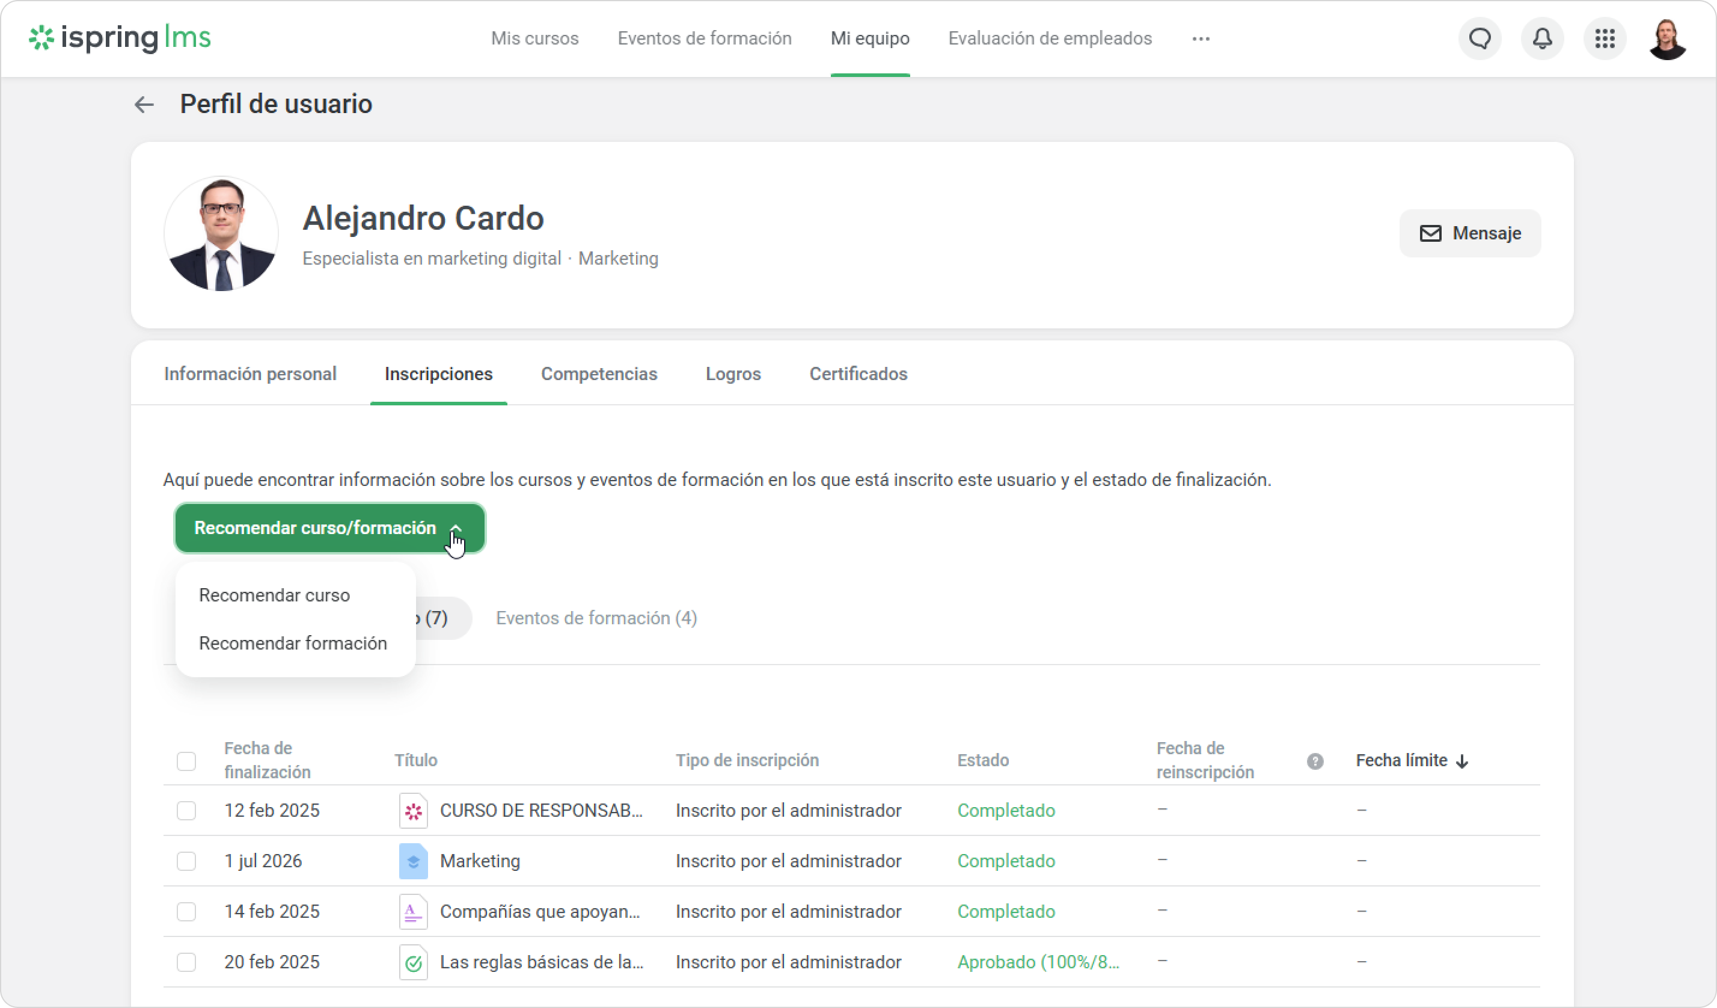Click the iSpring LMS logo

[120, 38]
